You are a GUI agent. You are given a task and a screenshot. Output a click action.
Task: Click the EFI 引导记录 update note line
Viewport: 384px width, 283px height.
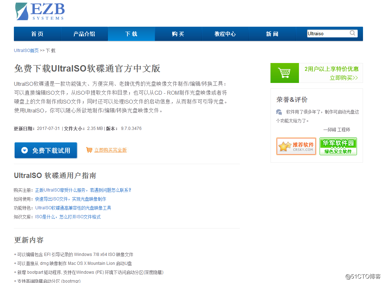point(74,255)
